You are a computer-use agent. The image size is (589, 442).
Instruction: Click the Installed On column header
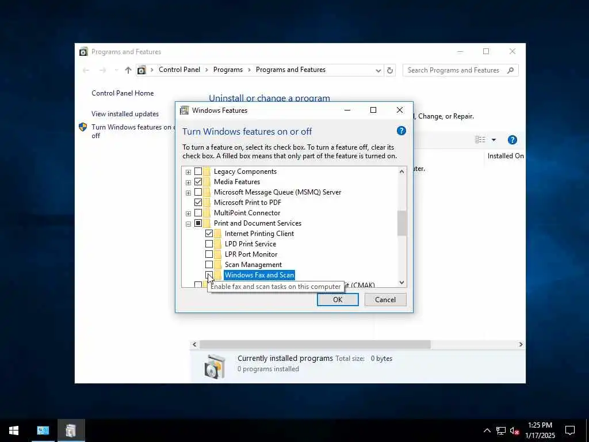(505, 155)
